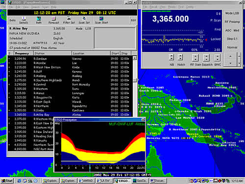Screen dimensions: 245x184
Task: Open the ERGO taskbar button
Action: (x=122, y=181)
